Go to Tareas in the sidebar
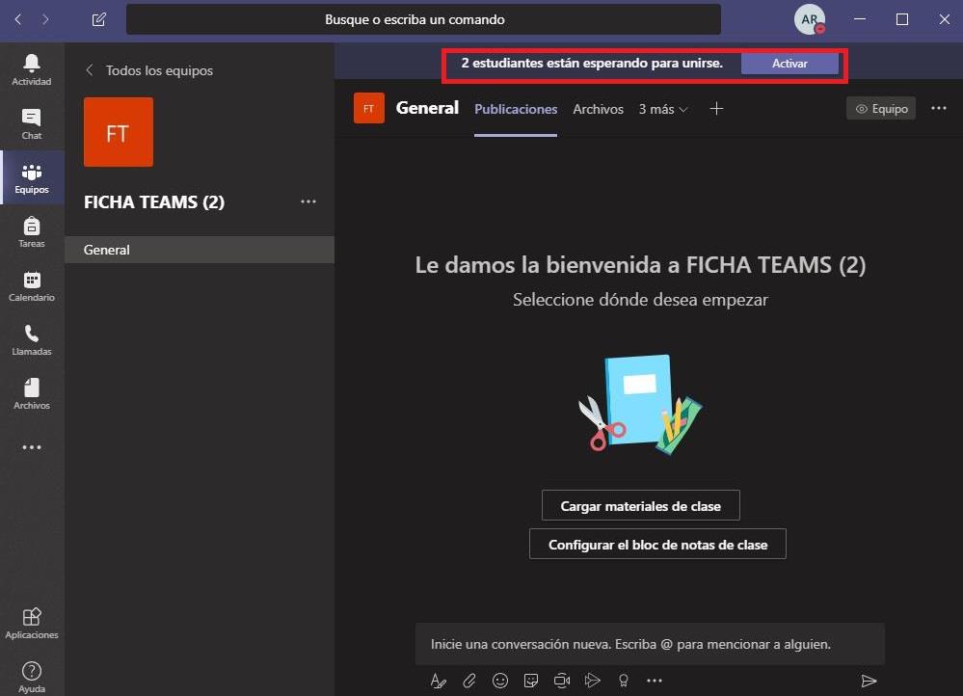The width and height of the screenshot is (963, 696). 32,231
